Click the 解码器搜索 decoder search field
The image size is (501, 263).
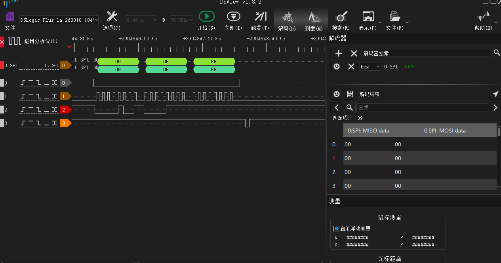pos(427,53)
